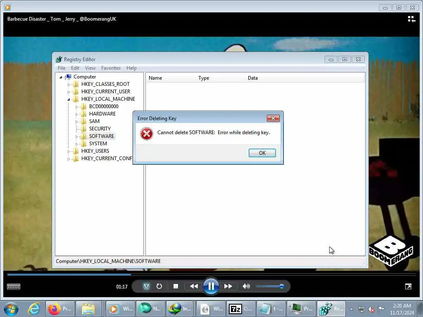Open the File menu in Registry Editor

(x=62, y=68)
